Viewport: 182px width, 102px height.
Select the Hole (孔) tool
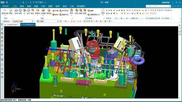point(24,11)
